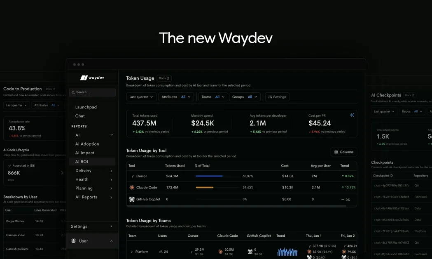Screen dimensions: 432x259
Task: Expand the Platform team row
Action: (x=132, y=252)
